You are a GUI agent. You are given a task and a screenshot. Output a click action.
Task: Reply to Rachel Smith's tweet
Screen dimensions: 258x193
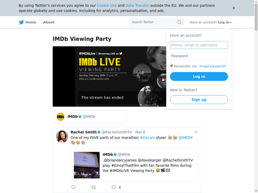pos(73,187)
